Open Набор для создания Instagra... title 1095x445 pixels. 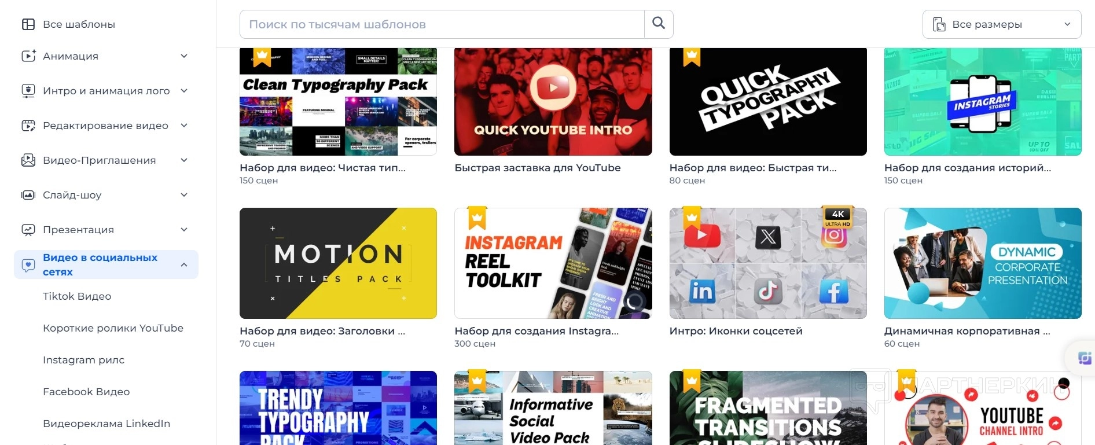click(537, 331)
